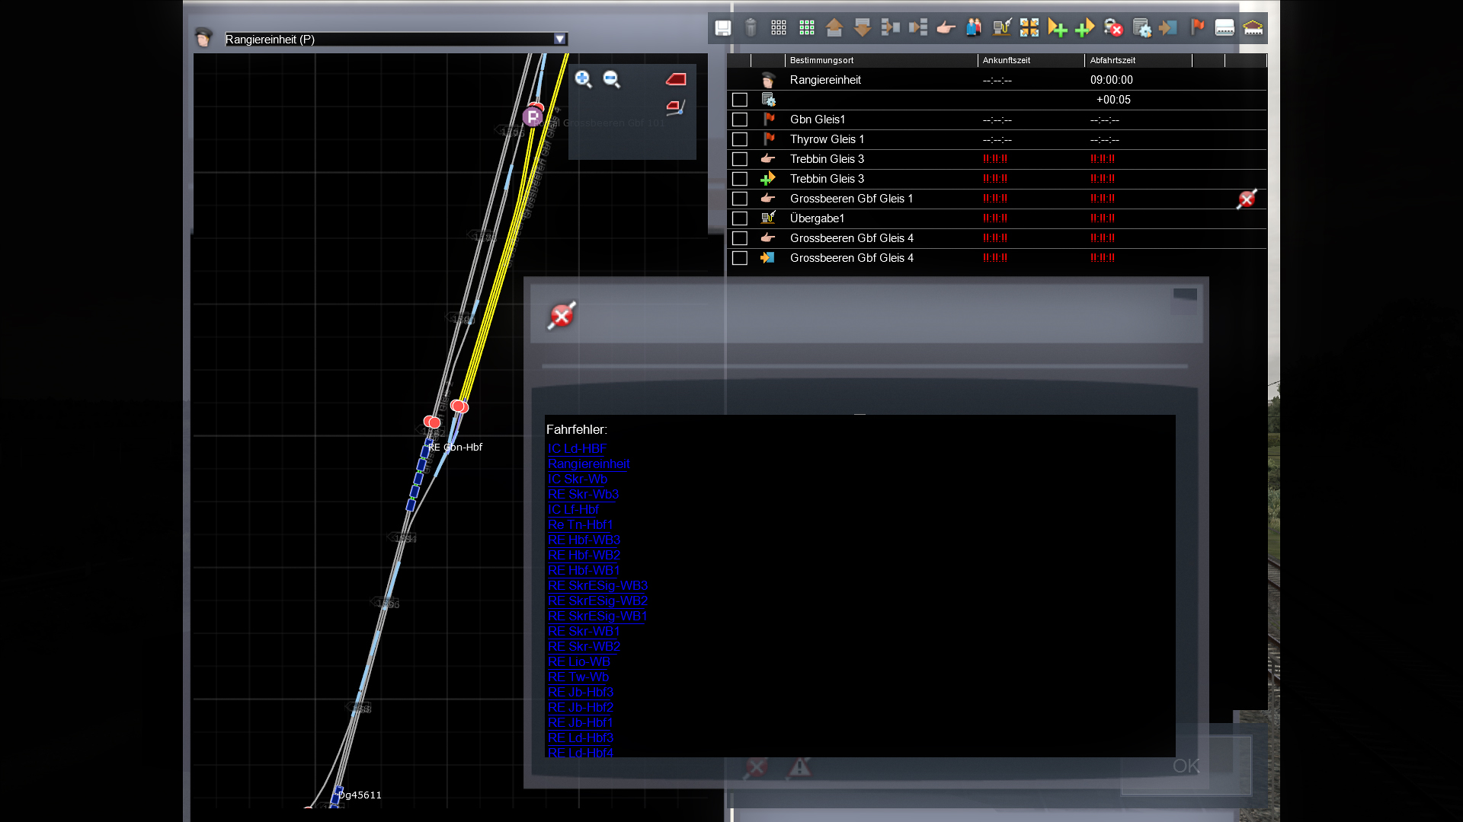The width and height of the screenshot is (1463, 822).
Task: Select the refuel pump icon
Action: [x=1001, y=28]
